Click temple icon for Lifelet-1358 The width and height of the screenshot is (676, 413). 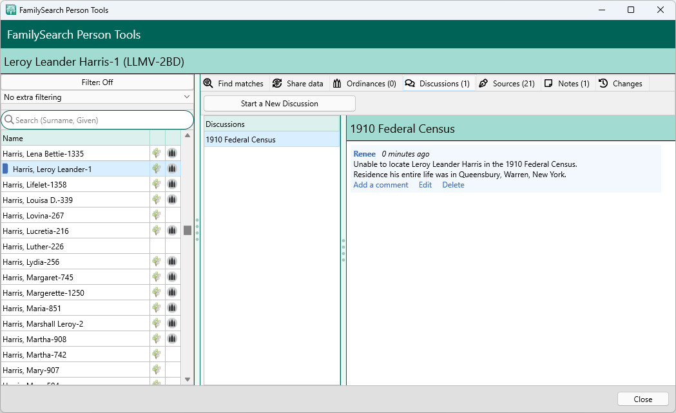coord(172,184)
